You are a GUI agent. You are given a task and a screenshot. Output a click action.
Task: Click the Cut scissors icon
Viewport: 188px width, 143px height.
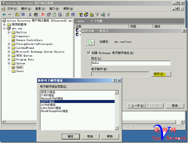(30, 15)
